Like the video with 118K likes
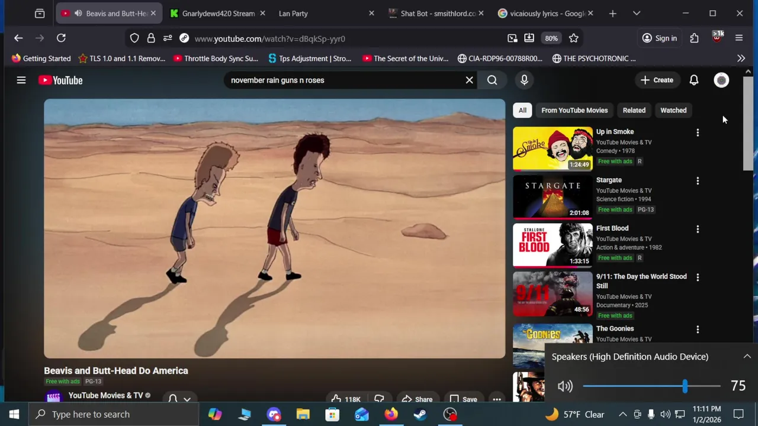Viewport: 758px width, 426px height. (346, 399)
